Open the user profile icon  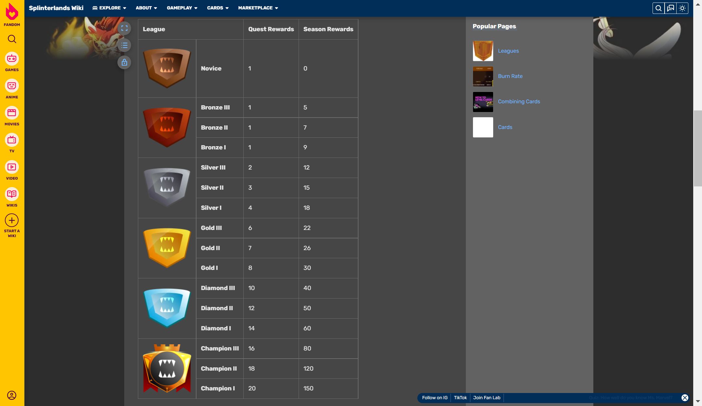pos(12,395)
